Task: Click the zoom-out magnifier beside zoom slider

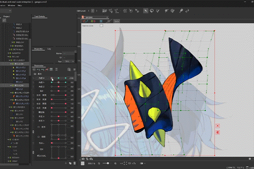Action: [x=99, y=163]
